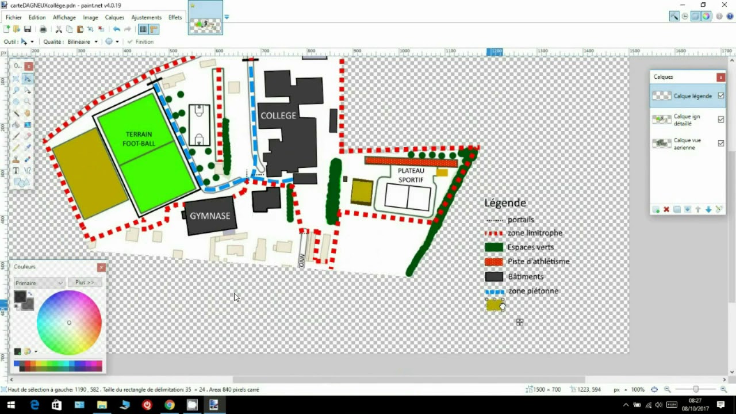
Task: Select the Clone Stamp tool
Action: 16,158
